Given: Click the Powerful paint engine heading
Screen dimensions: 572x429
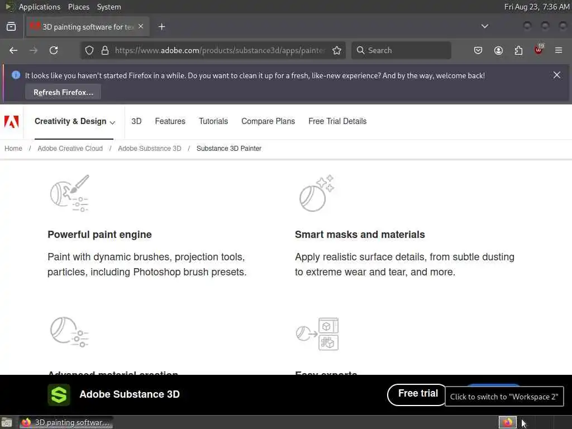Looking at the screenshot, I should point(99,235).
